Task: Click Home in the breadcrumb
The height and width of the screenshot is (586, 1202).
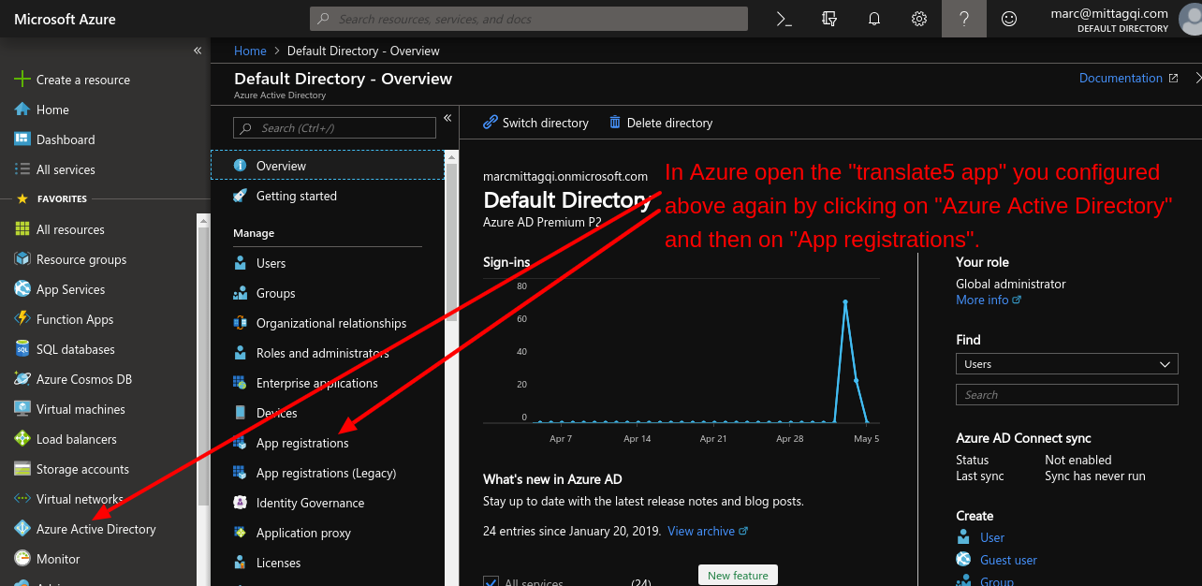Action: [x=250, y=51]
